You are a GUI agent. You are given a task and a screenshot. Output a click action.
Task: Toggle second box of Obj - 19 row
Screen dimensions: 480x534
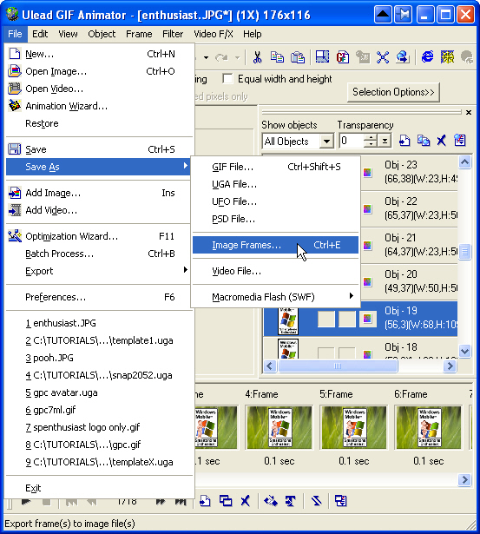[x=347, y=319]
